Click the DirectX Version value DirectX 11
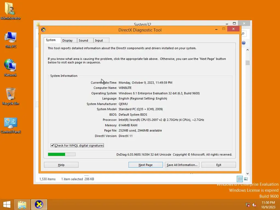The image size is (280, 210). 126,136
